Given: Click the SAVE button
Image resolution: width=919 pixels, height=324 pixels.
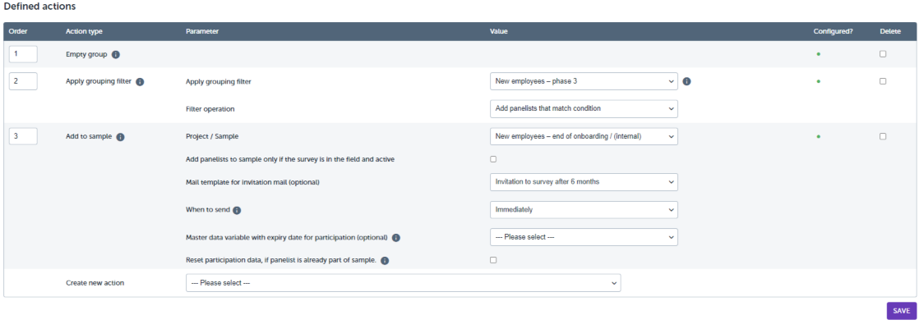Looking at the screenshot, I should [x=902, y=311].
